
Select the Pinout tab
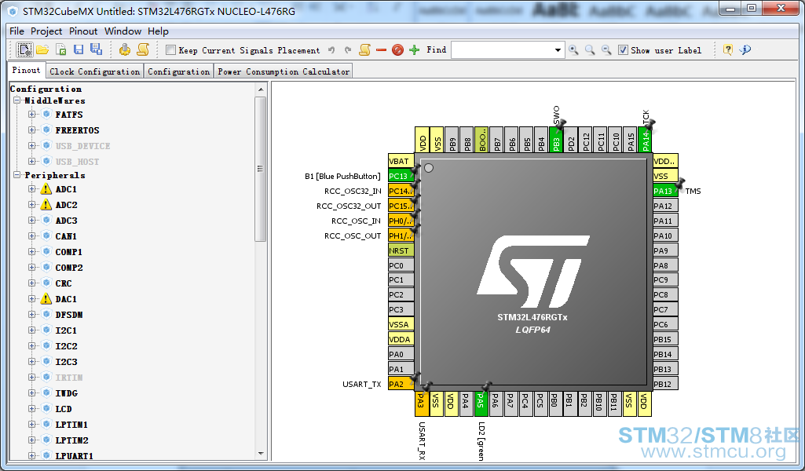[26, 71]
